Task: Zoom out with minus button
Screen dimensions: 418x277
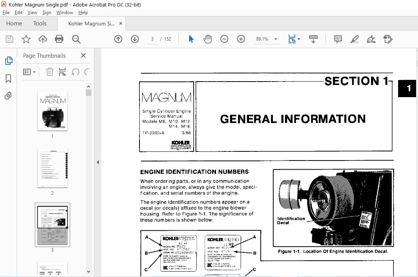Action: pos(224,39)
